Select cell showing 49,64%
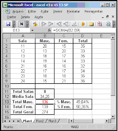Viewport: 118px width, 131px height. click(x=83, y=102)
